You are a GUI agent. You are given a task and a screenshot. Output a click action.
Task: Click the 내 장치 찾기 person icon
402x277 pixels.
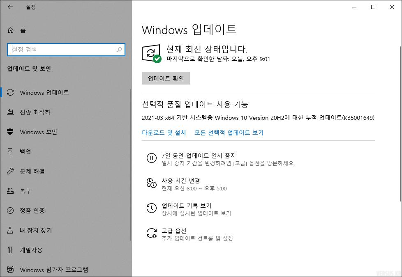[10, 230]
